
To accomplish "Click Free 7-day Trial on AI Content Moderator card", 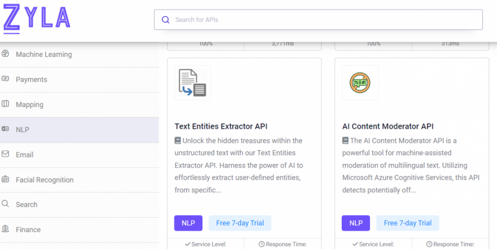I will tap(408, 223).
